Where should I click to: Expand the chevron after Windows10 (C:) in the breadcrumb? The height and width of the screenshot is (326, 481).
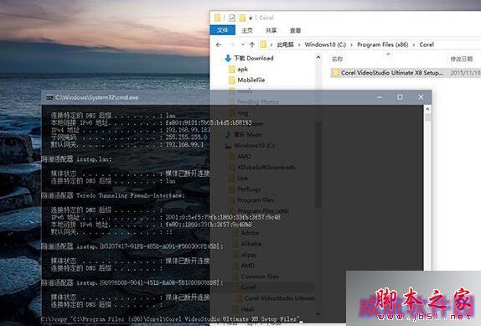coord(352,44)
